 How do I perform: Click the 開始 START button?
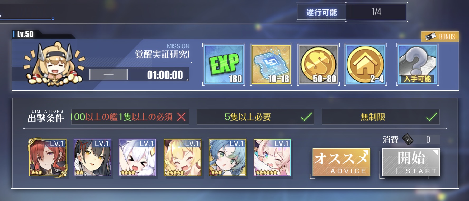(411, 162)
